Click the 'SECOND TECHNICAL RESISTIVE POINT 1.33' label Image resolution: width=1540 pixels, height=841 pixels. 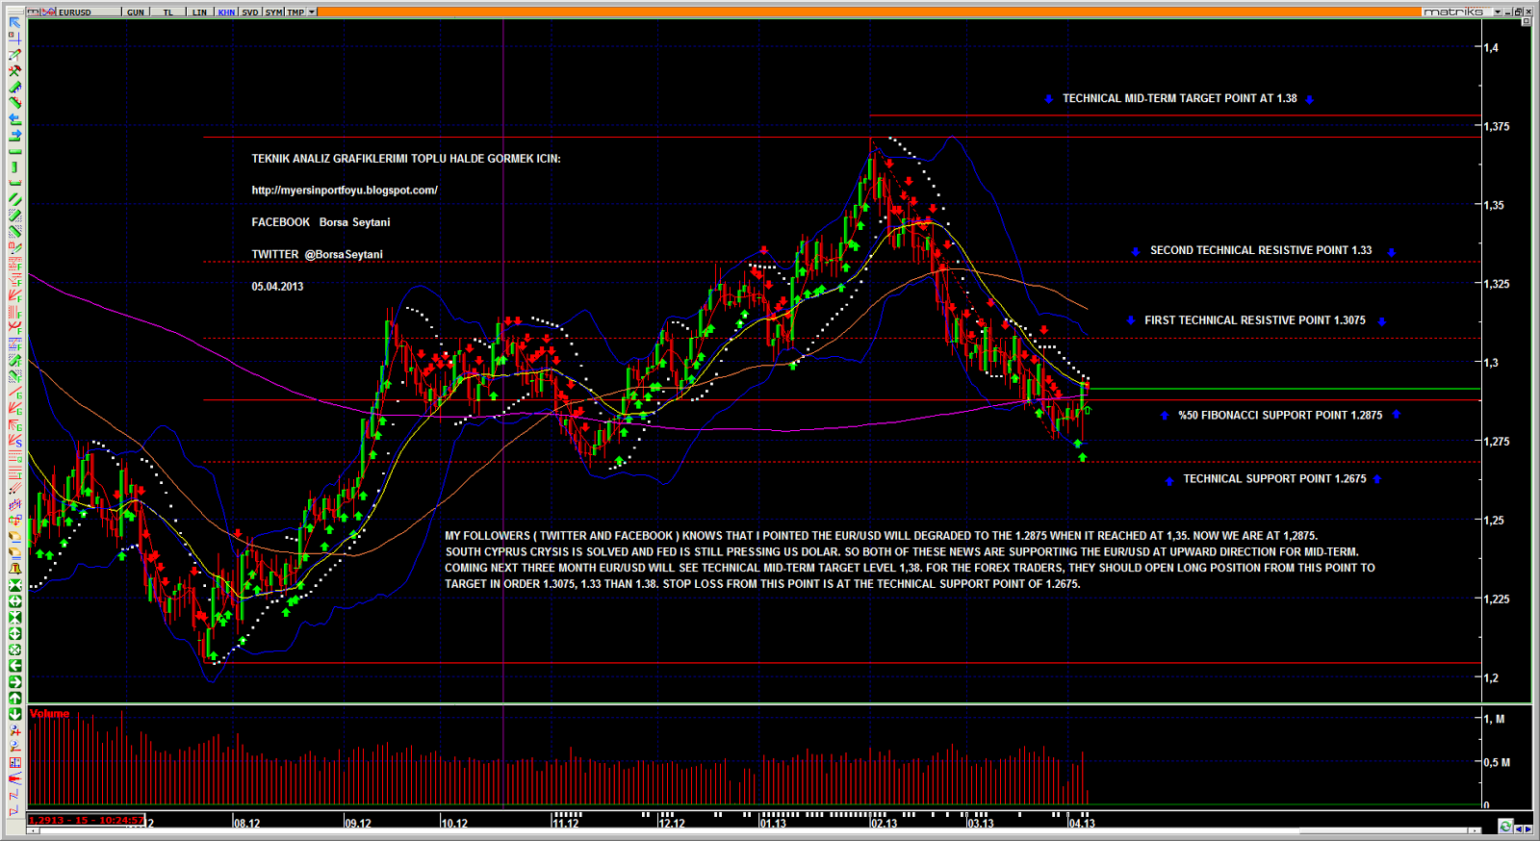tap(1261, 250)
